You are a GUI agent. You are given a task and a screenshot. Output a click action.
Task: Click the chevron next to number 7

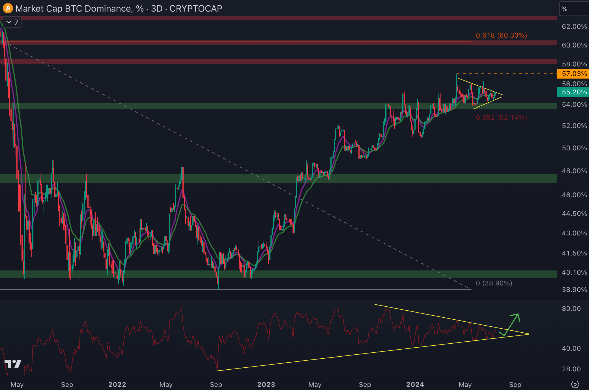tap(9, 22)
